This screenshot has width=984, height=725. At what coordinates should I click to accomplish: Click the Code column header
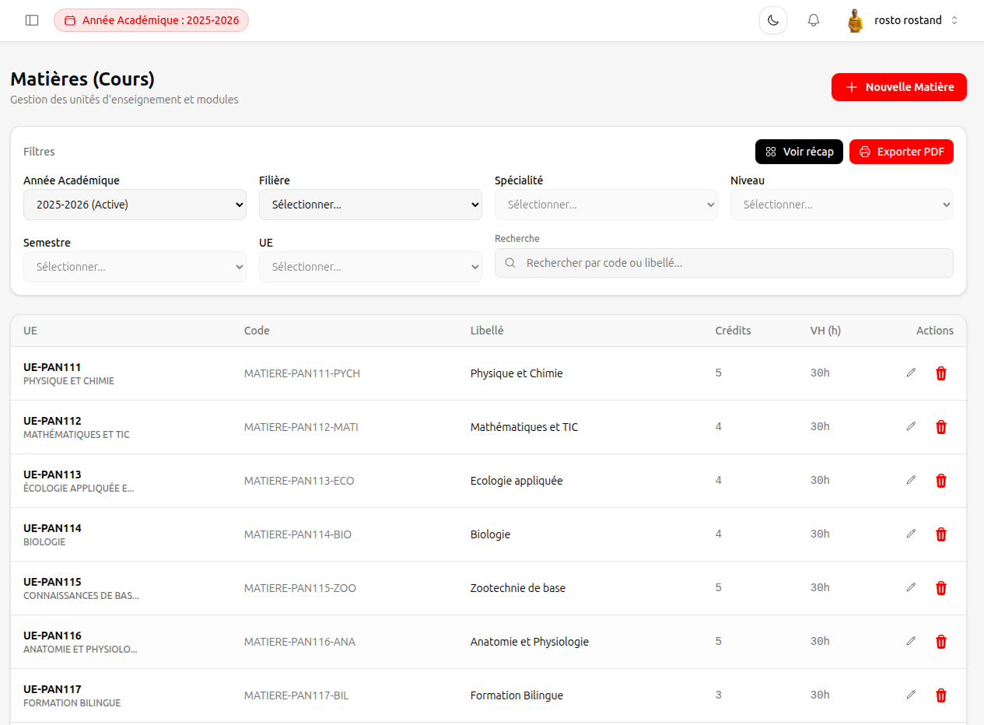[257, 331]
